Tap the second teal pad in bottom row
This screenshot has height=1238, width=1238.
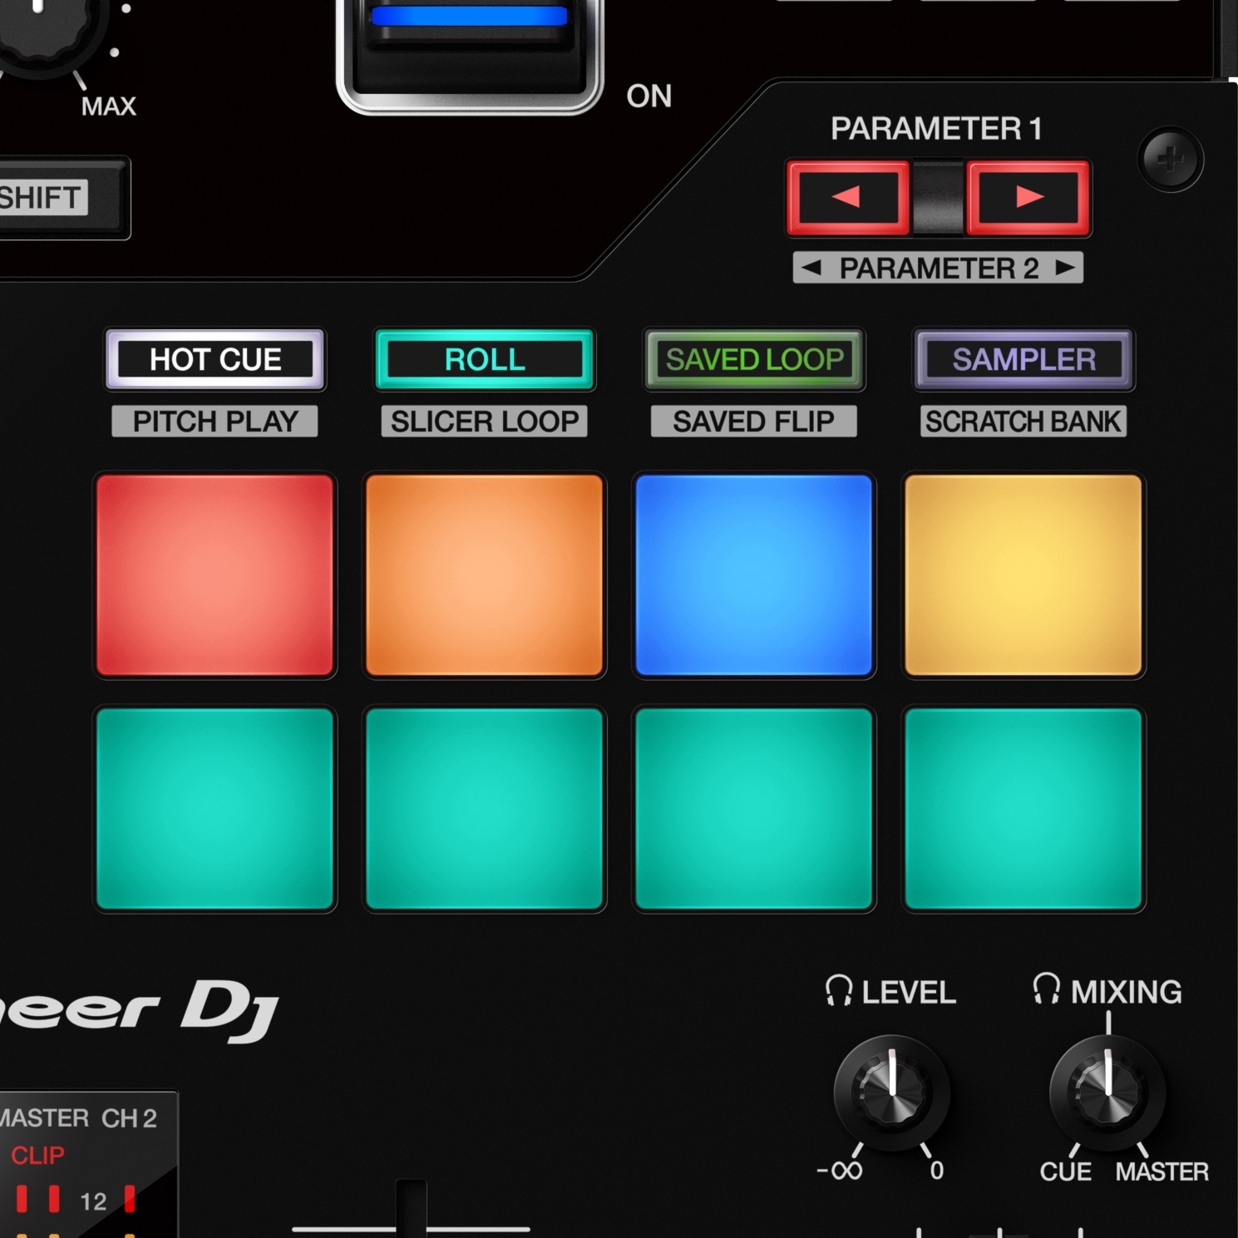coord(484,809)
